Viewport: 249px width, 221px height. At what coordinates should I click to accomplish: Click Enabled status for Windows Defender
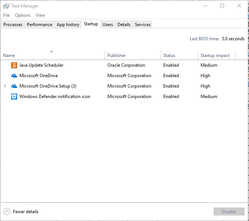(171, 97)
